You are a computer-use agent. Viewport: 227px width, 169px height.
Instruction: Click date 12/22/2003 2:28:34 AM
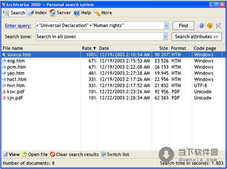point(125,98)
